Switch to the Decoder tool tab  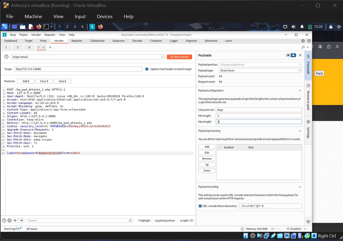tap(137, 41)
